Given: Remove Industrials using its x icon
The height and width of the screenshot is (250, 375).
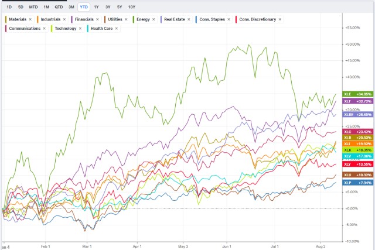Looking at the screenshot, I should (64, 19).
